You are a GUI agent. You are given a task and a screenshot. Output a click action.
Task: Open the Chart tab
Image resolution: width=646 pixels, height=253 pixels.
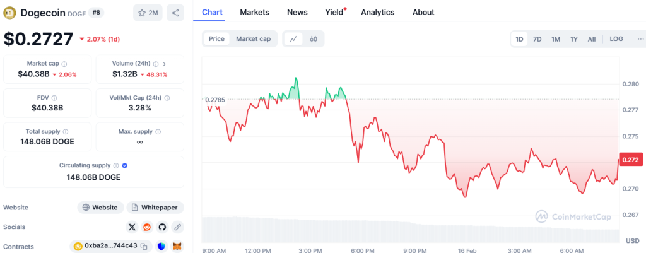212,13
